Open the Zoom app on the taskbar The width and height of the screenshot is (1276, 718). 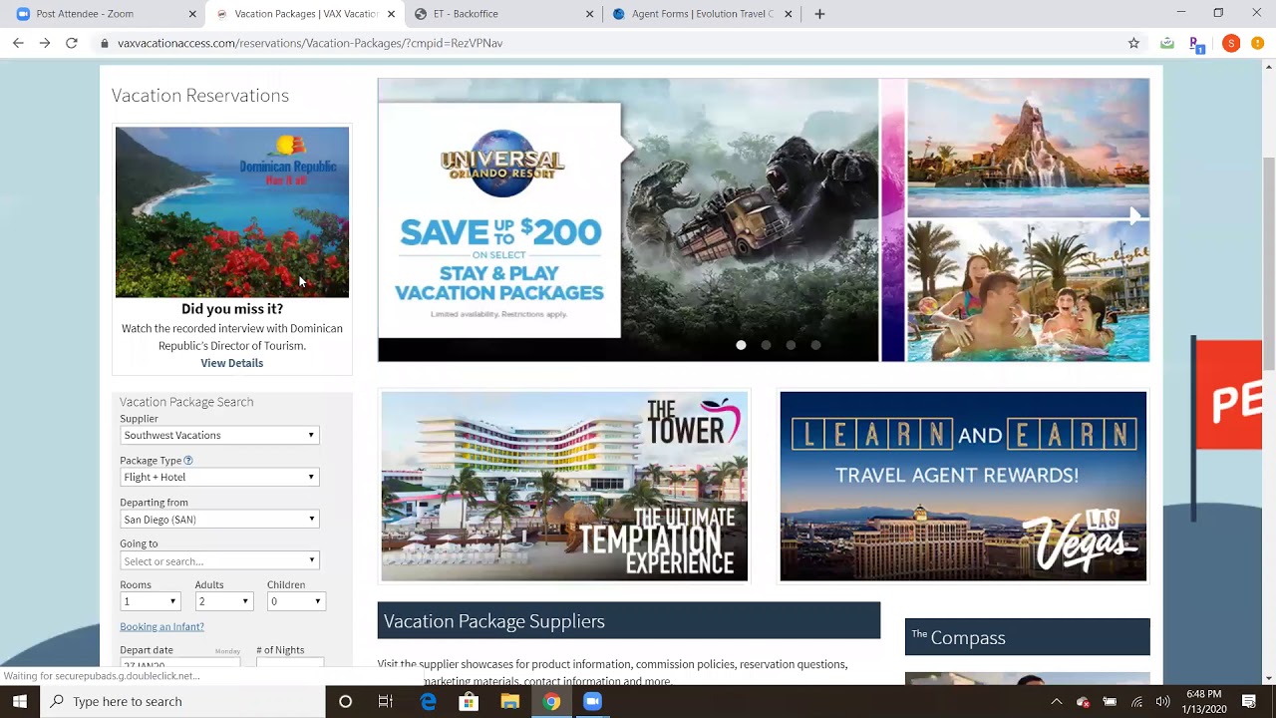tap(592, 701)
